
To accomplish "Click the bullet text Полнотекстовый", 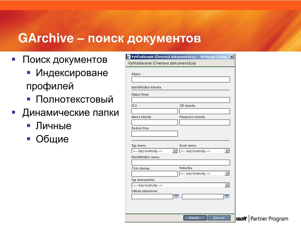I will tap(74, 99).
